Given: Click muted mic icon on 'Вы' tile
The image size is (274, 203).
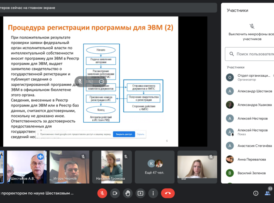Looking at the screenshot, I should pos(211,157).
